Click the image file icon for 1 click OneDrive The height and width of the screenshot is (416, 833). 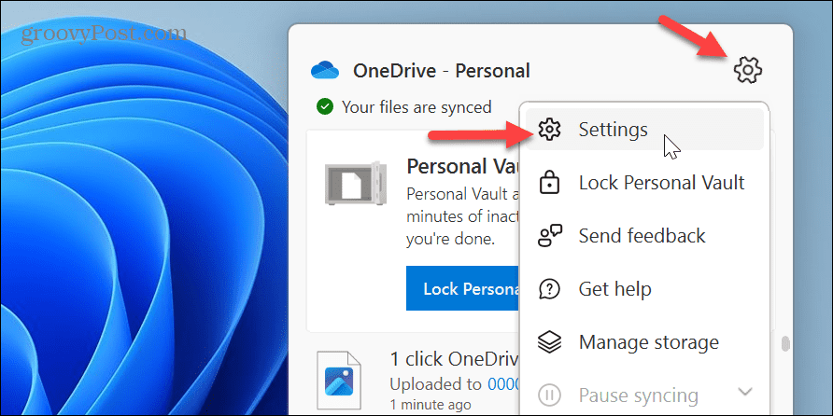[x=339, y=381]
